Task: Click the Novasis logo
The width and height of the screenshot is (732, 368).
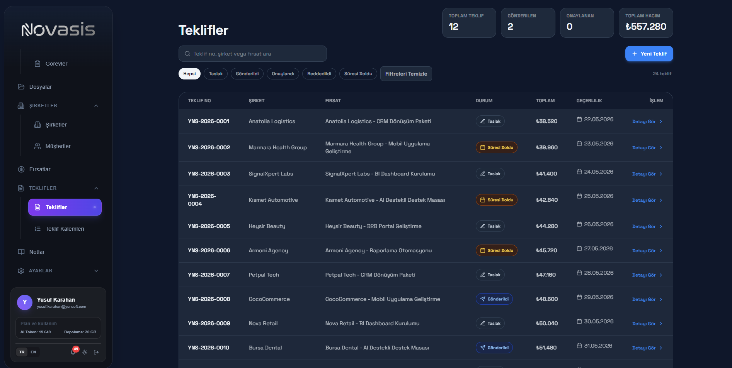Action: click(58, 29)
